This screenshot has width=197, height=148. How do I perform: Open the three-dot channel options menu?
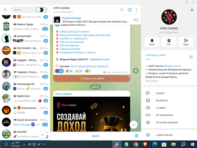[x=136, y=10]
